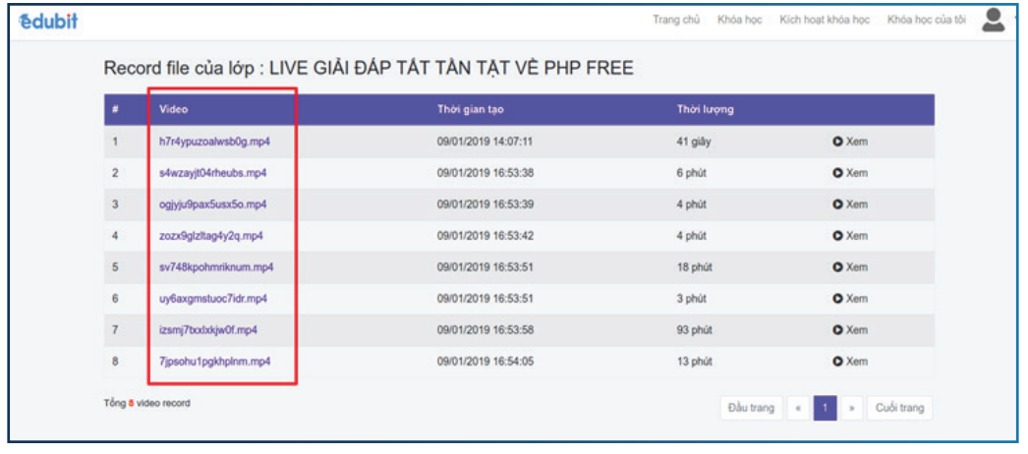
Task: Click the 41 giây duration cell
Action: tap(694, 142)
